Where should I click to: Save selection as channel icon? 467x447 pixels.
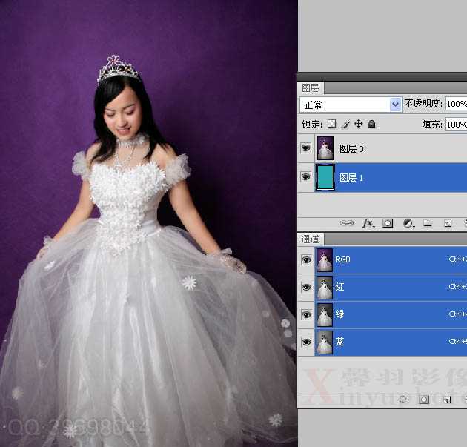coord(424,399)
